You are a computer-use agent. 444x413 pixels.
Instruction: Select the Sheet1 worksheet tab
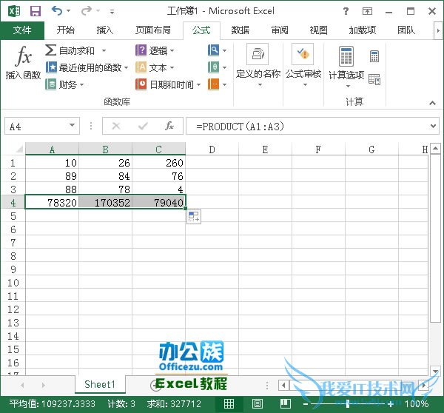[x=99, y=384]
